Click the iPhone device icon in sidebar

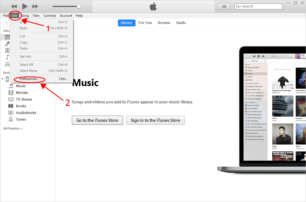(x=7, y=79)
